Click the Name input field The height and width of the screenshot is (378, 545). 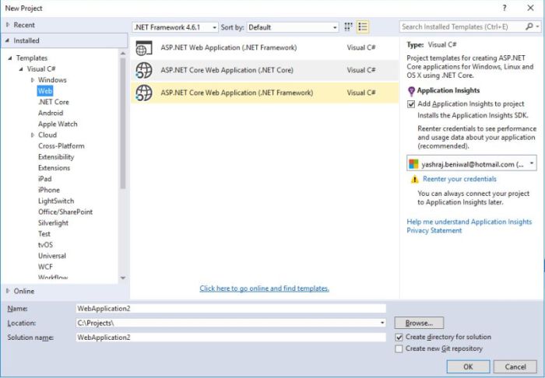pos(230,309)
